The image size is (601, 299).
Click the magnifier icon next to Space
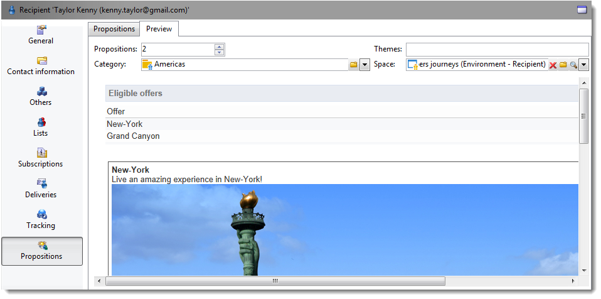point(573,65)
